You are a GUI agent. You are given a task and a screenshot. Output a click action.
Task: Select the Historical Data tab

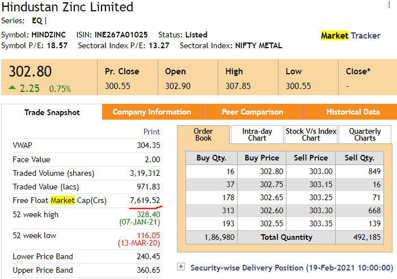[353, 112]
